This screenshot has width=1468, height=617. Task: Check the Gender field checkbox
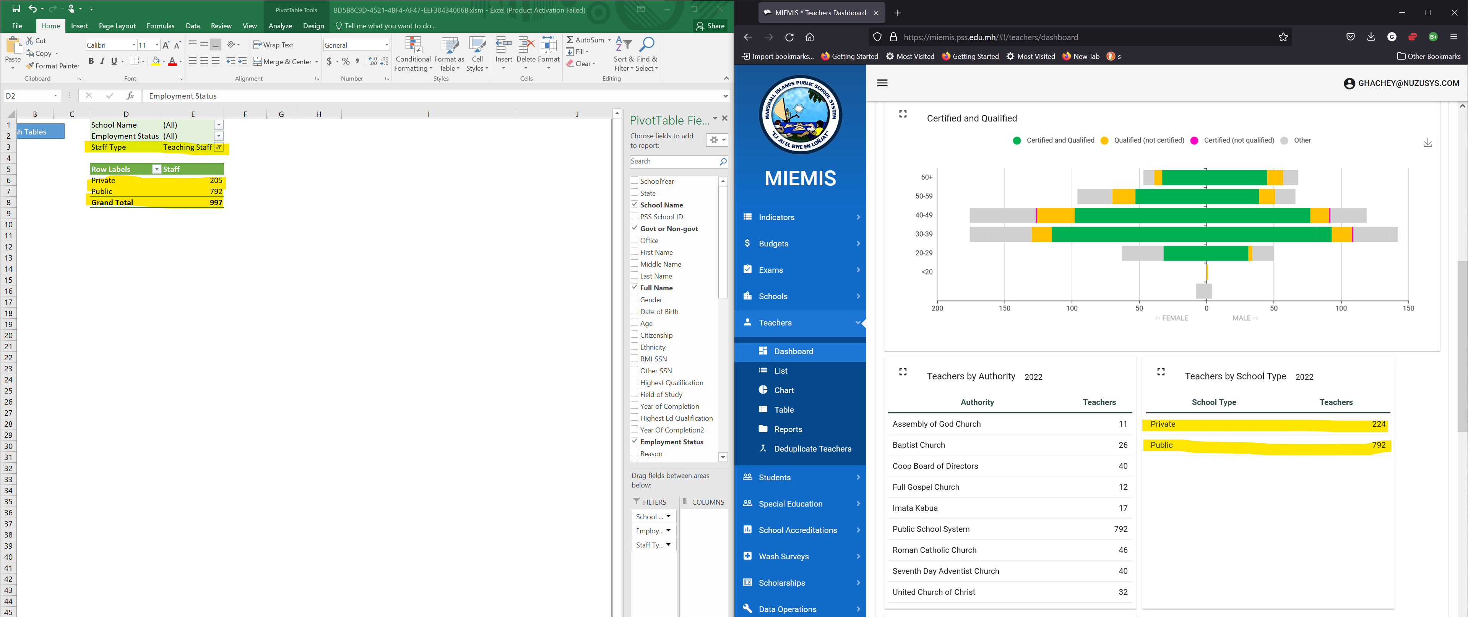point(634,299)
